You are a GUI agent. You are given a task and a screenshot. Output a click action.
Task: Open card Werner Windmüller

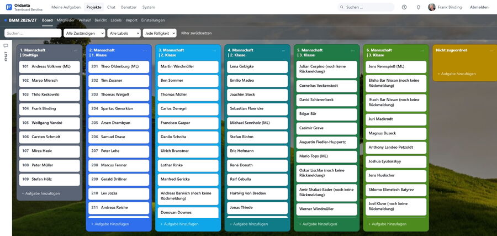[327, 209]
